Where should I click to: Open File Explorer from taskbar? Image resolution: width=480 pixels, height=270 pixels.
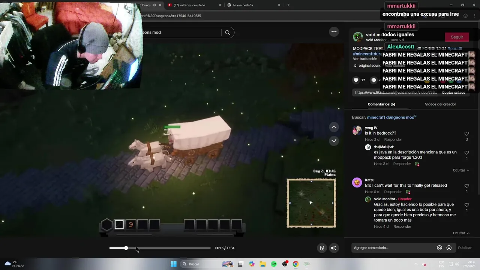click(262, 264)
